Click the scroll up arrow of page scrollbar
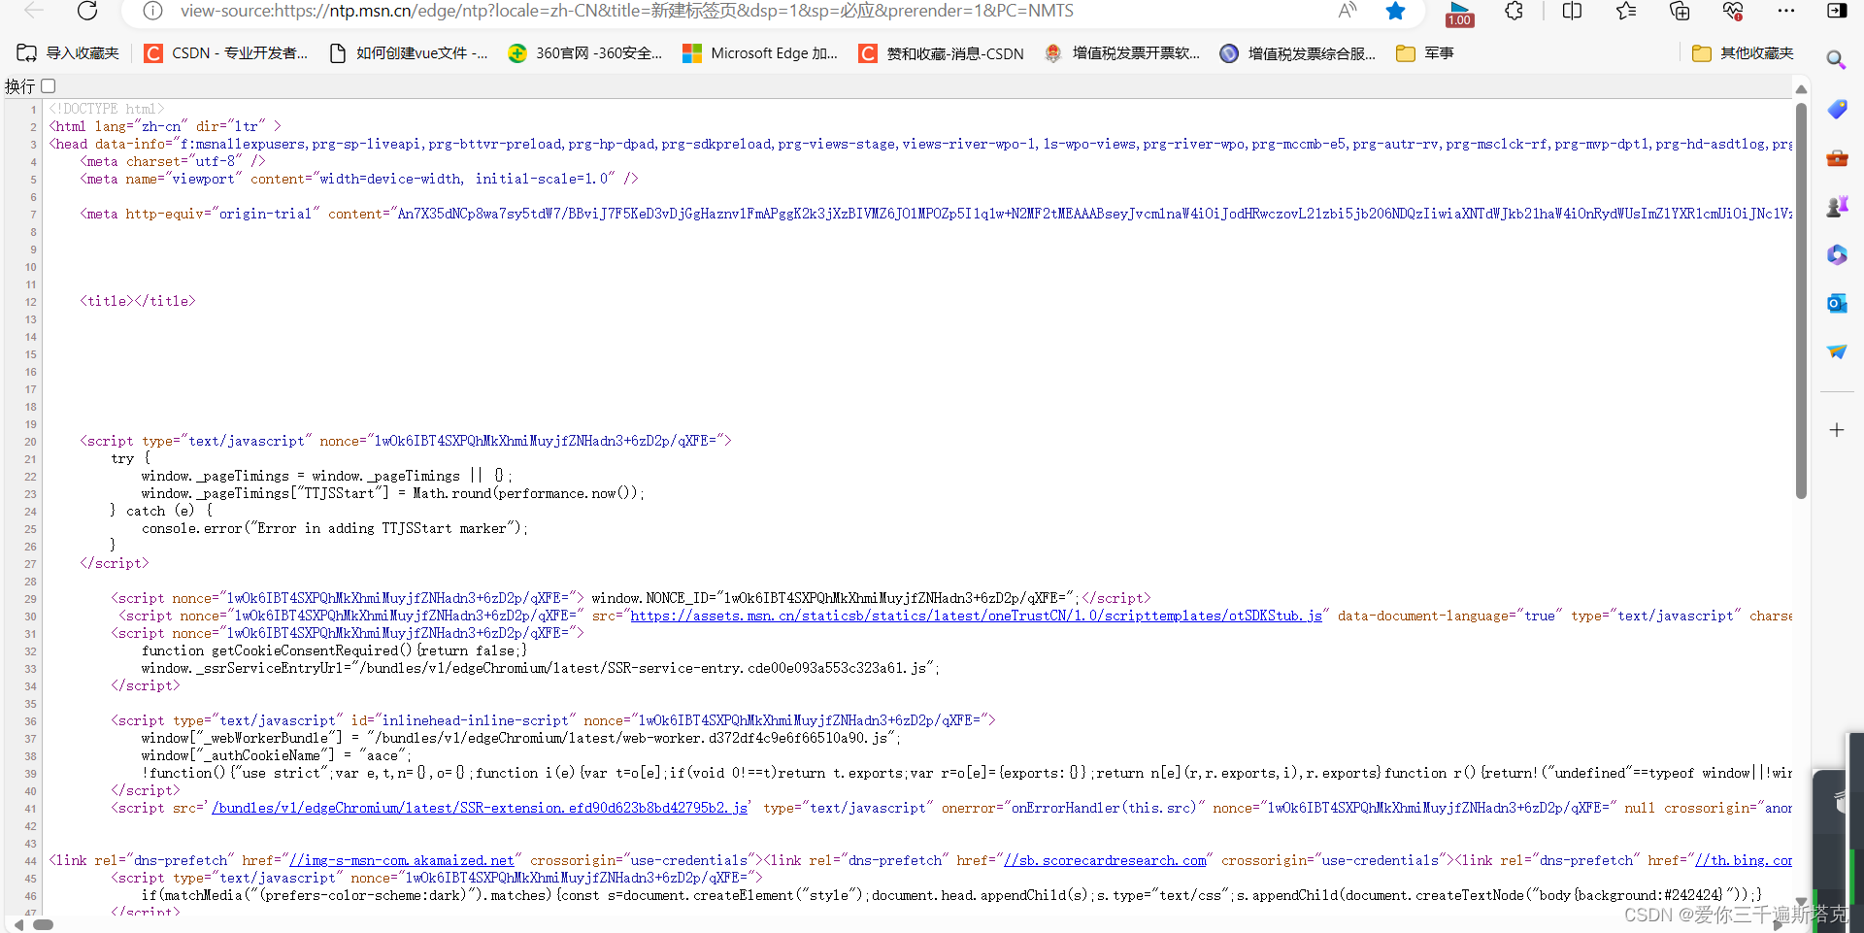Screen dimensions: 1864x933 pyautogui.click(x=1801, y=89)
